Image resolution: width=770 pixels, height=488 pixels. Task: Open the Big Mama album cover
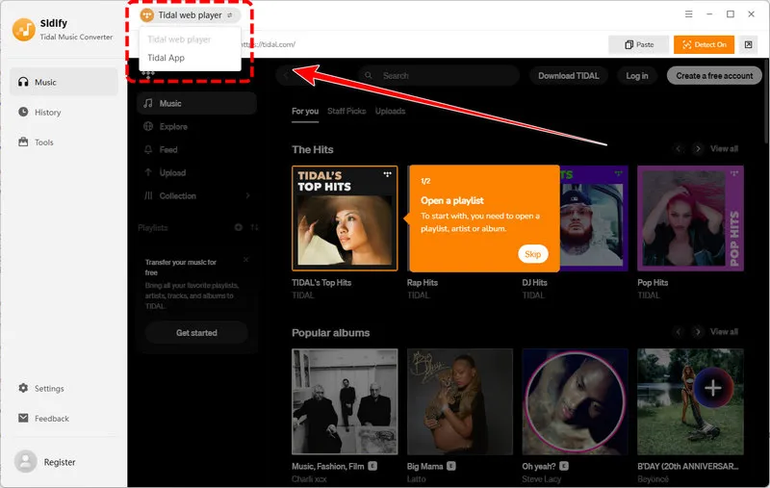460,401
